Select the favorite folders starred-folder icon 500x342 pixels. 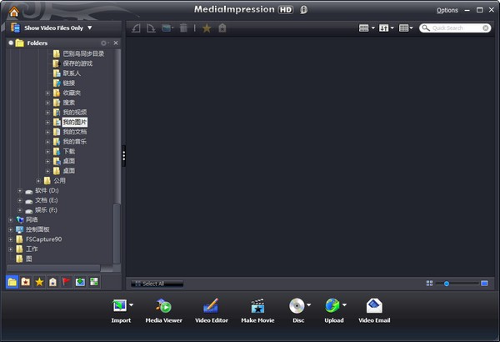click(x=26, y=282)
